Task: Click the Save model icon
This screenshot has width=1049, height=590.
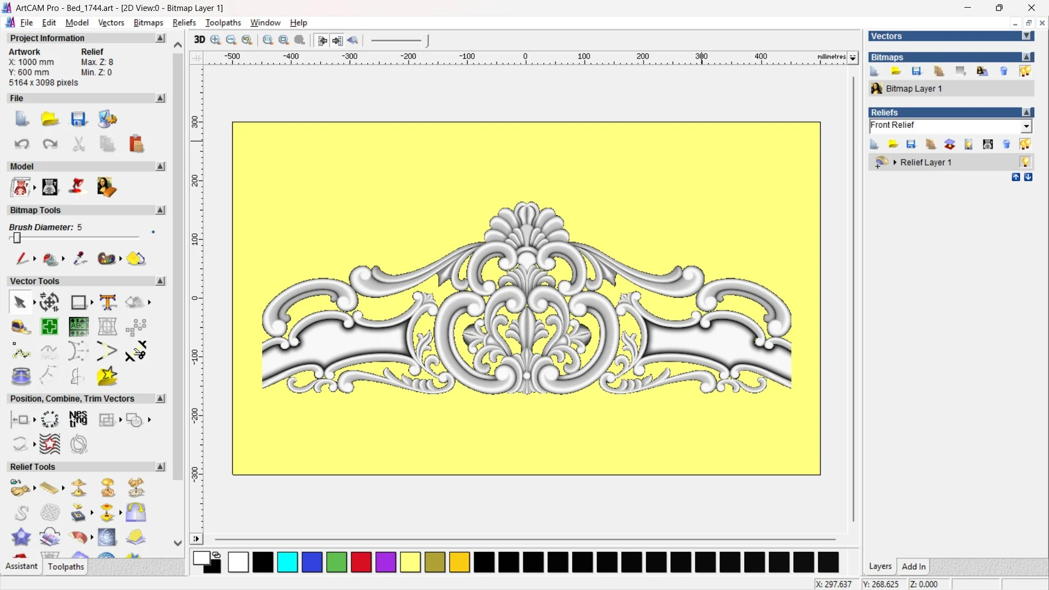Action: 78,119
